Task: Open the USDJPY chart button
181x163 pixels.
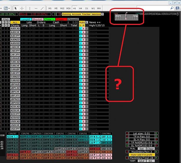Action: point(15,129)
